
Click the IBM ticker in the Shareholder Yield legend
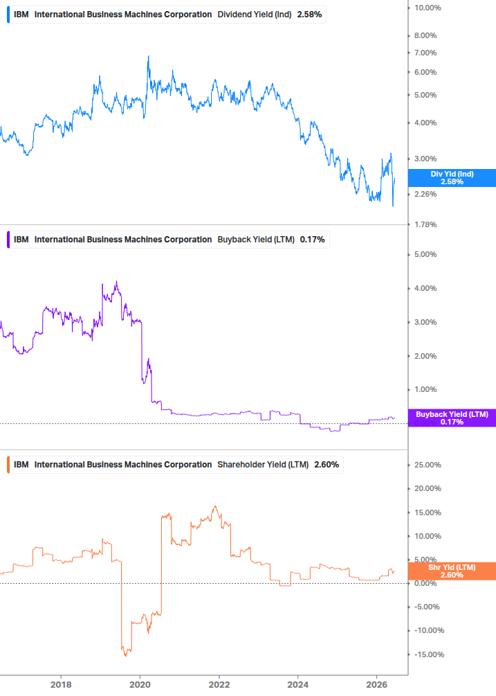tap(21, 465)
